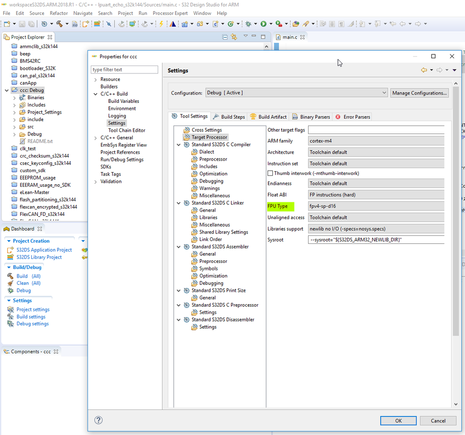This screenshot has width=465, height=435.
Task: Collapse Project Creation section in Dashboard
Action: [x=9, y=241]
